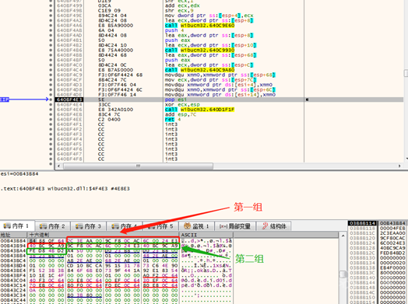Select 'movdqu xmmword ptr ds:[esi+4],xmm0' instruction
This screenshot has width=408, height=304.
click(219, 85)
